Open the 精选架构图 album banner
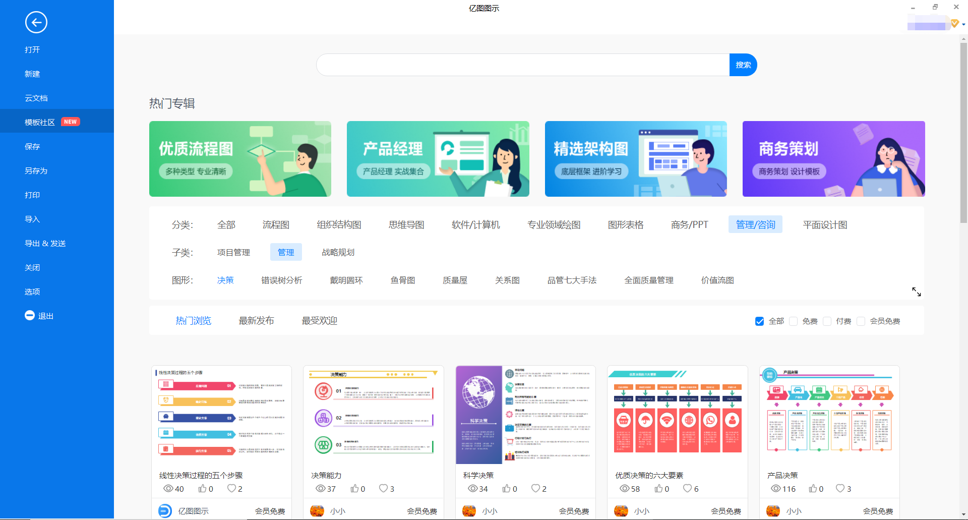 click(x=636, y=159)
